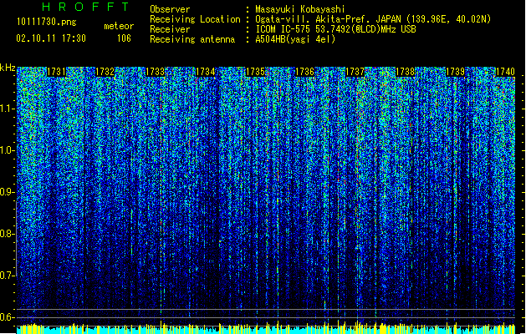This screenshot has width=526, height=334.
Task: Select the file name 10111730.png
Action: 46,22
